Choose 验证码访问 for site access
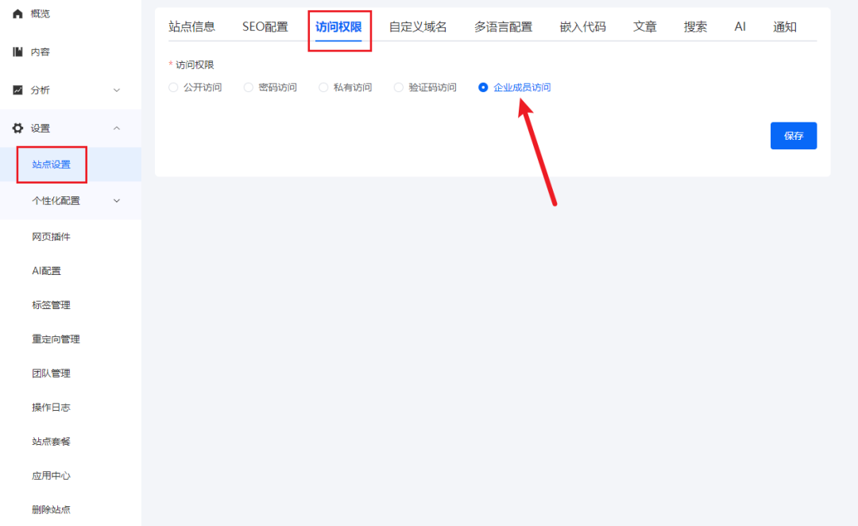This screenshot has height=526, width=858. click(398, 87)
